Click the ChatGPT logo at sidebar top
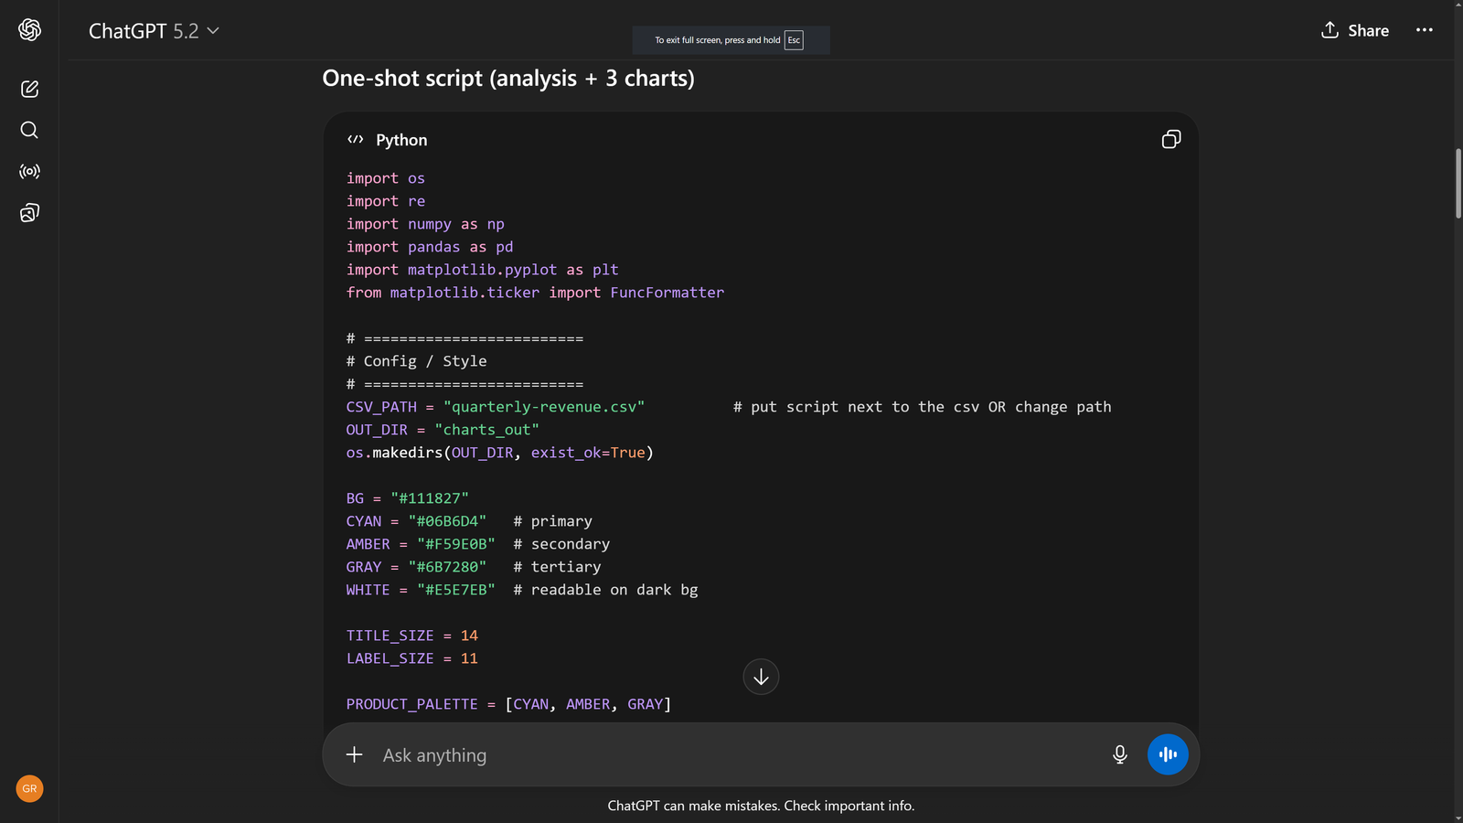Screen dimensions: 1463x823 coord(28,29)
